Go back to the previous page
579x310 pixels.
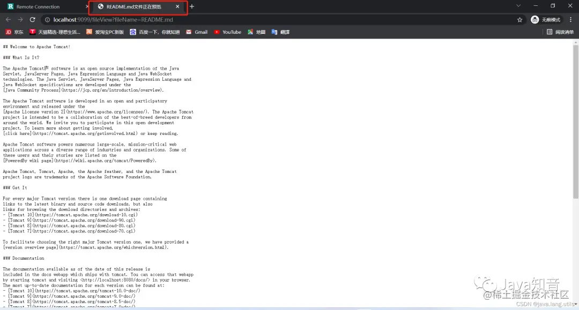[8, 19]
